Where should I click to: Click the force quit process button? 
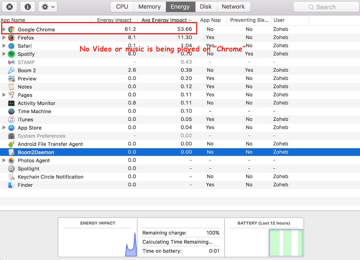(10, 6)
